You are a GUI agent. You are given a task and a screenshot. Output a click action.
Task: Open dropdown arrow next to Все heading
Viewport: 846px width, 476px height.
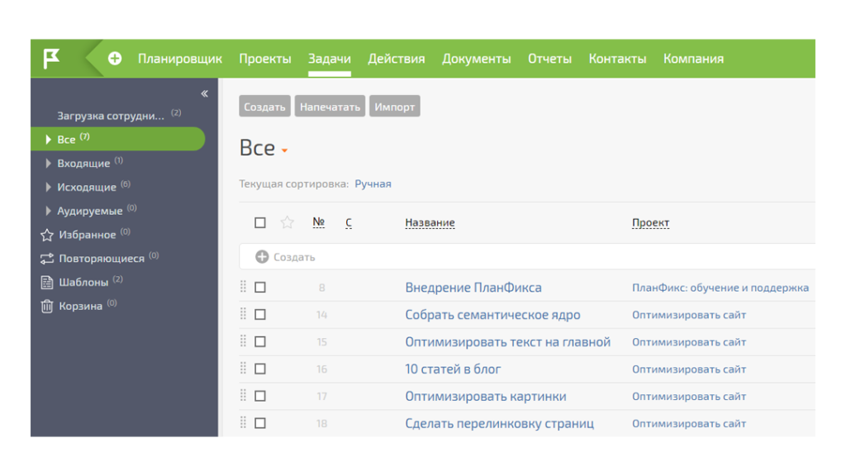pyautogui.click(x=285, y=151)
